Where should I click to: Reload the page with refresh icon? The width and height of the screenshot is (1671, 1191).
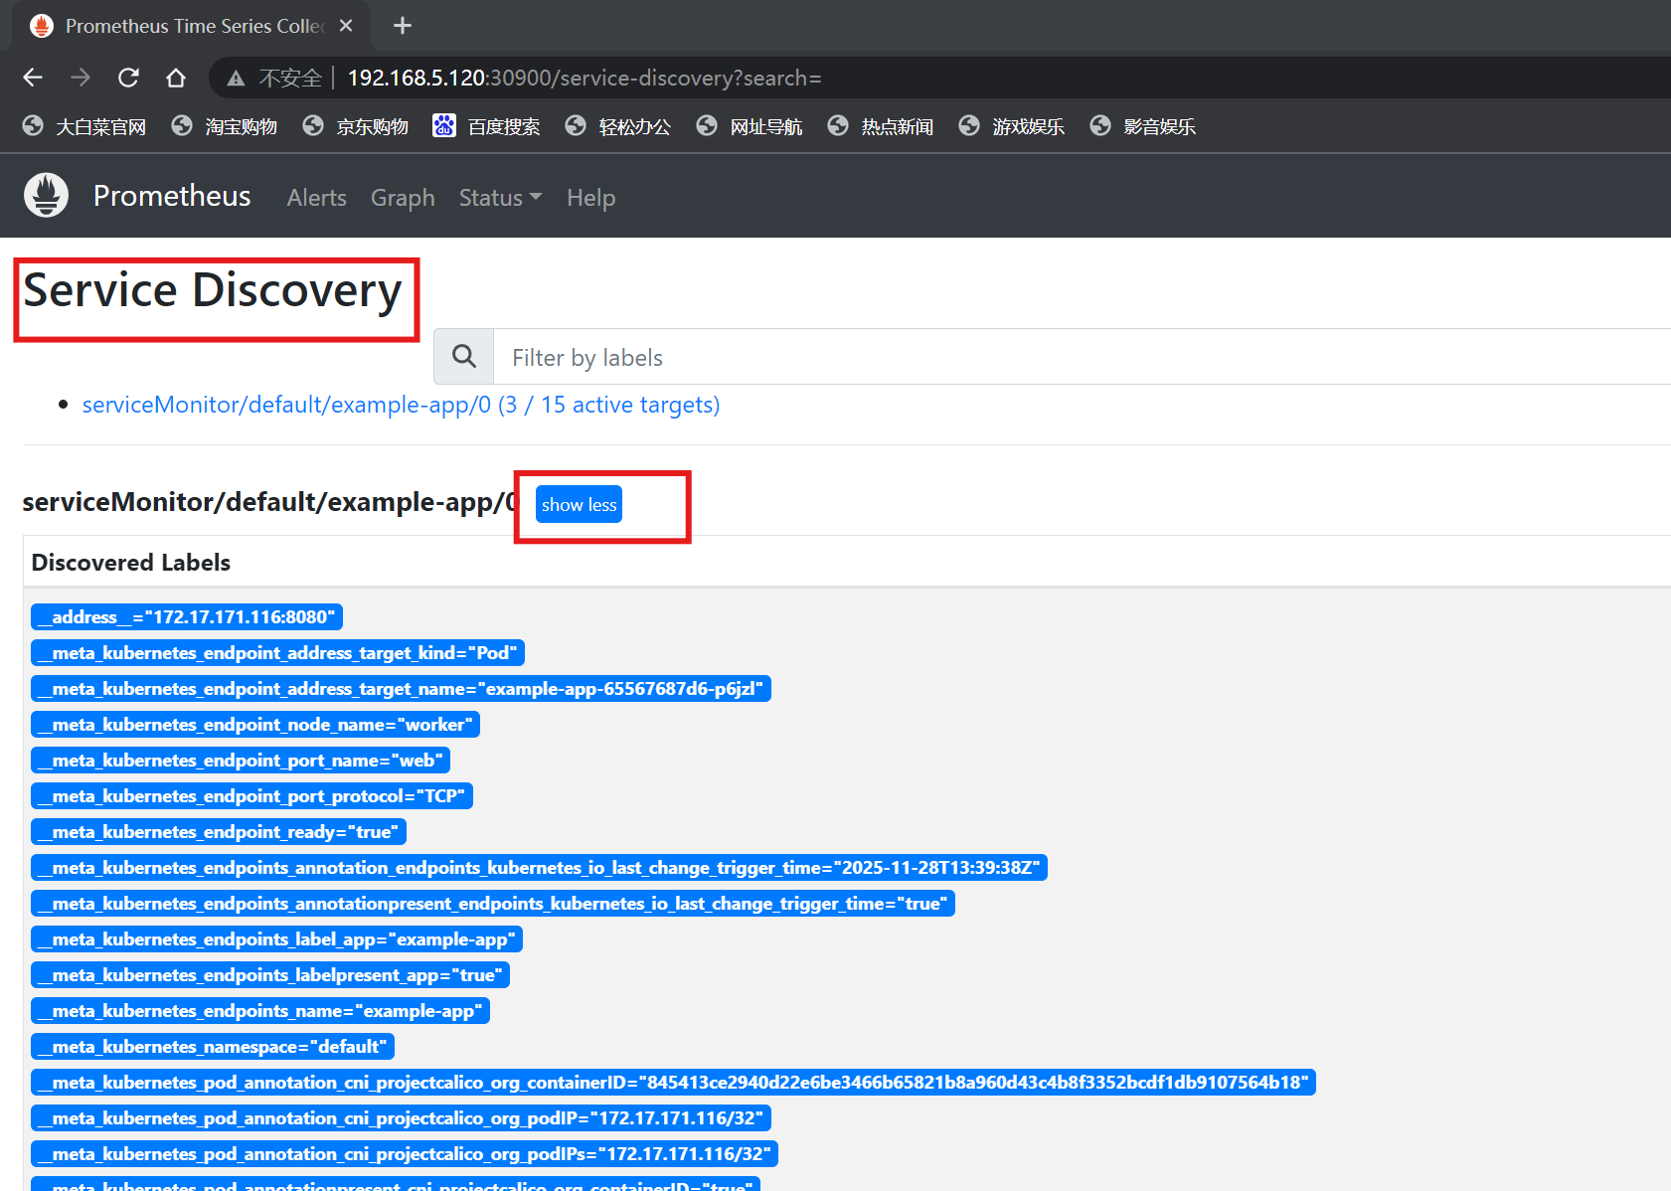[x=128, y=78]
